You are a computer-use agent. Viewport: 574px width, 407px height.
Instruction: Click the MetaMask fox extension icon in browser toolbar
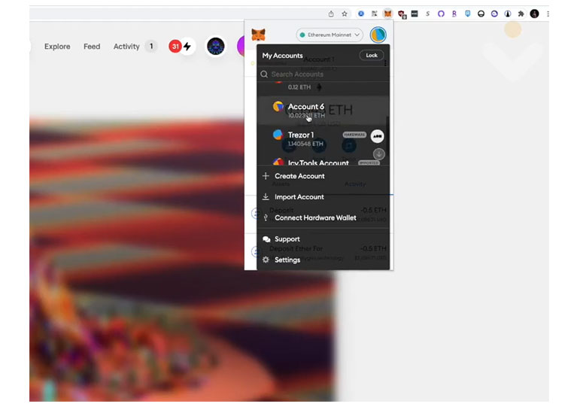click(387, 14)
